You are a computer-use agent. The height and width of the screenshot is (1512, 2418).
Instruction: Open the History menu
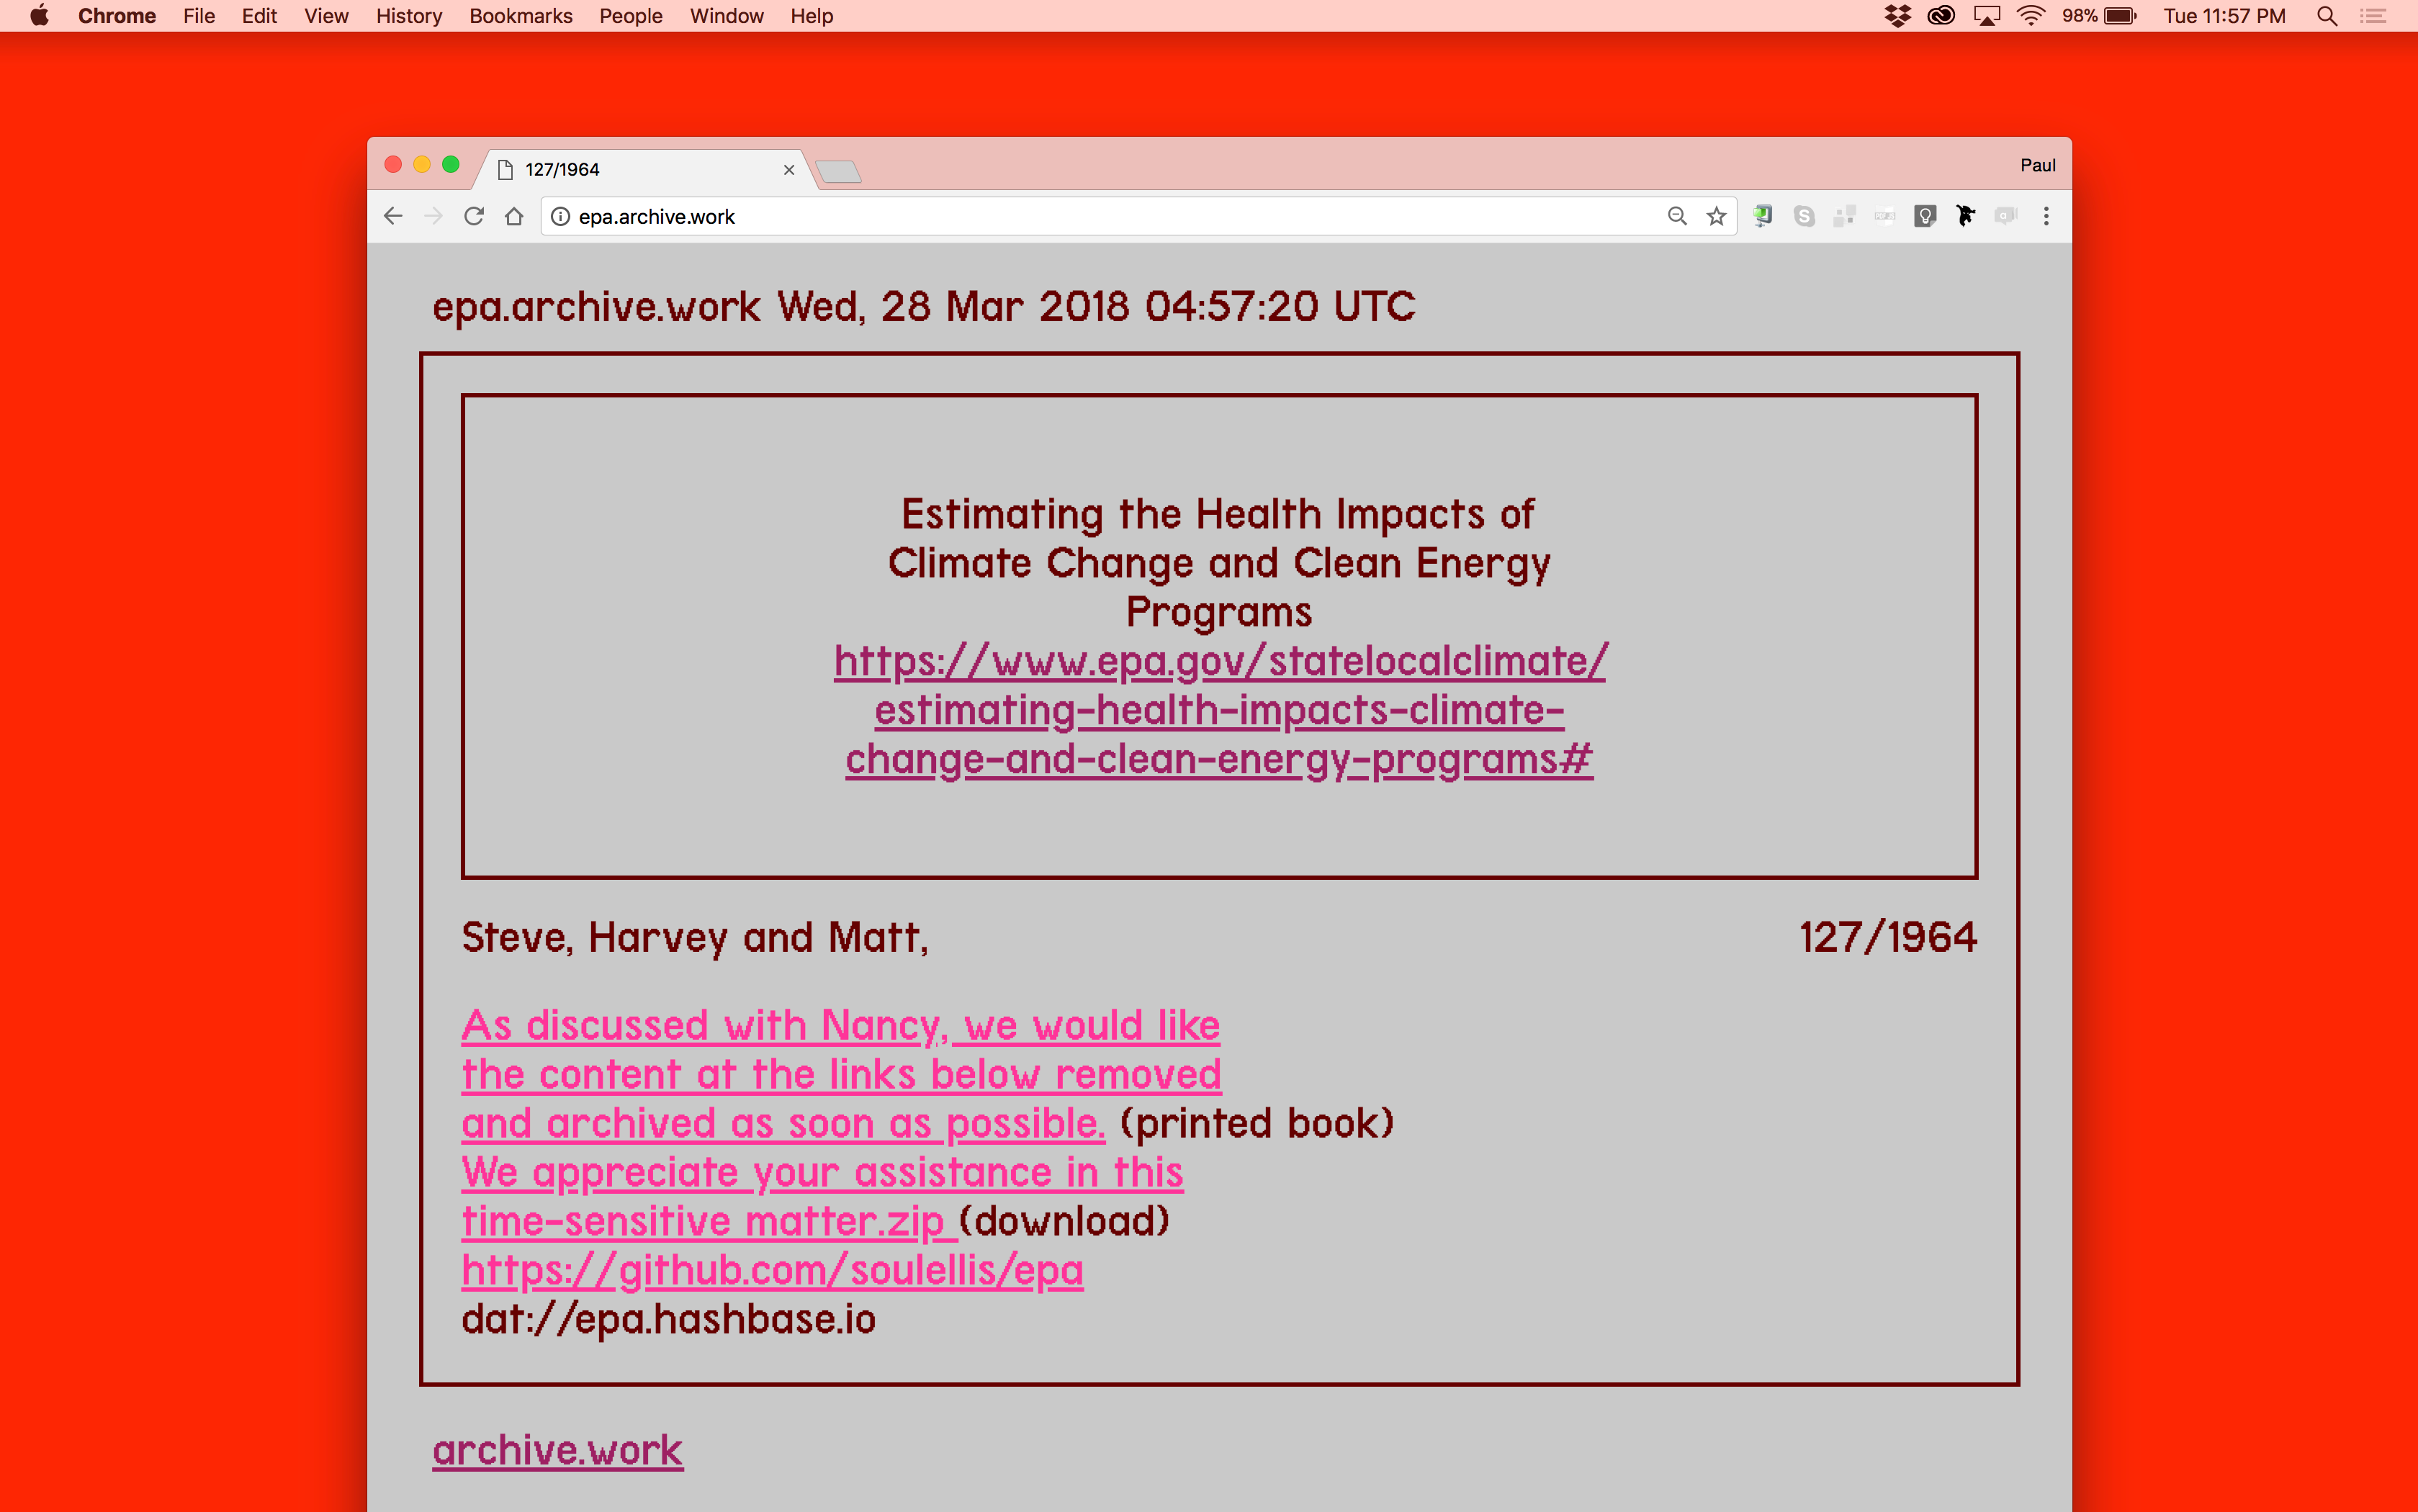coord(408,16)
